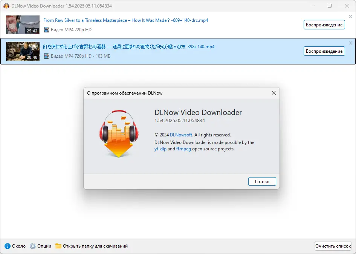
Task: Remove the Raw Silver video with its X icon
Action: [x=350, y=16]
